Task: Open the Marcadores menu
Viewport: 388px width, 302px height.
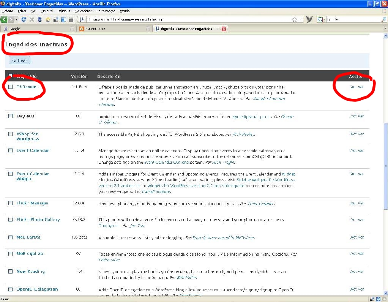Action: tap(83, 11)
